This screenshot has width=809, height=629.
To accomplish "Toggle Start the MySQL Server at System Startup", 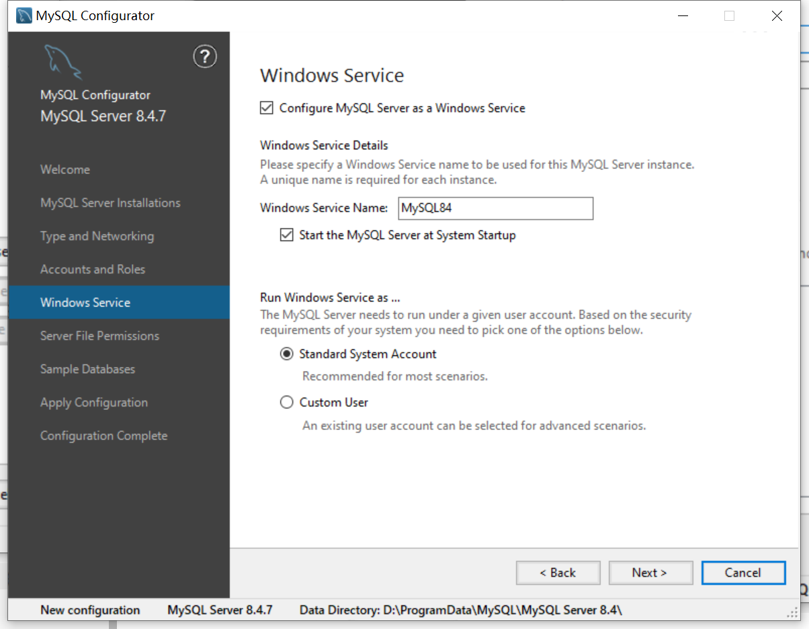I will [x=287, y=235].
